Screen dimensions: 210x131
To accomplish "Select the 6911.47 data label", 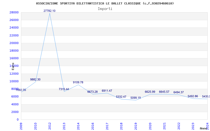I will [x=107, y=91].
